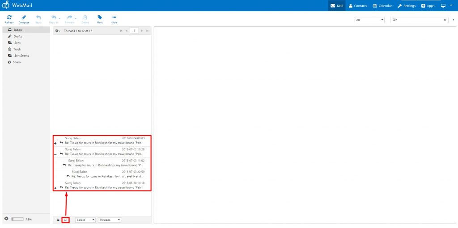The height and width of the screenshot is (228, 458).
Task: Expand the thread dated 2018-06-30 14:18
Action: tap(55, 188)
